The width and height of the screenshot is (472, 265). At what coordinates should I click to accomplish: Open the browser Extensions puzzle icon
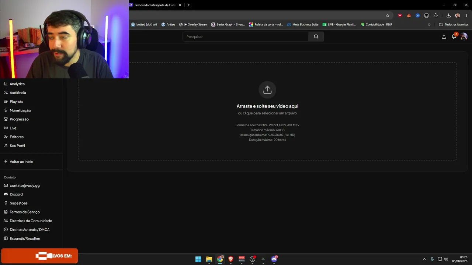click(x=435, y=15)
